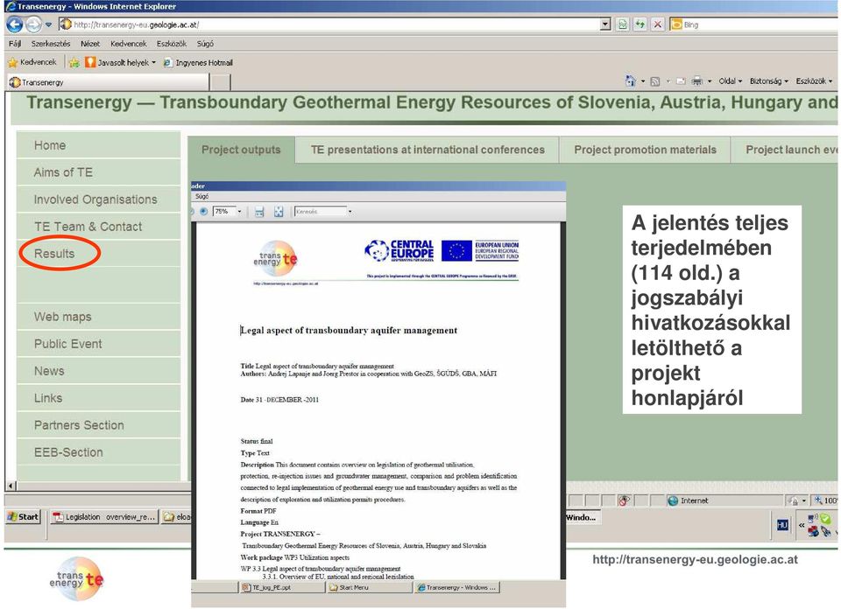Viewport: 841px width, 609px height.
Task: Expand the Biztonság dropdown menu
Action: (x=769, y=81)
